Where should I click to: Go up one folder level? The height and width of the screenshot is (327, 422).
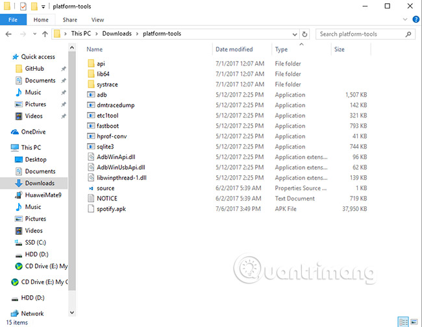coord(45,34)
